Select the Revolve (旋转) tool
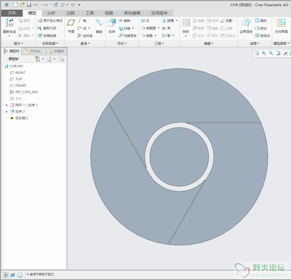 click(124, 20)
